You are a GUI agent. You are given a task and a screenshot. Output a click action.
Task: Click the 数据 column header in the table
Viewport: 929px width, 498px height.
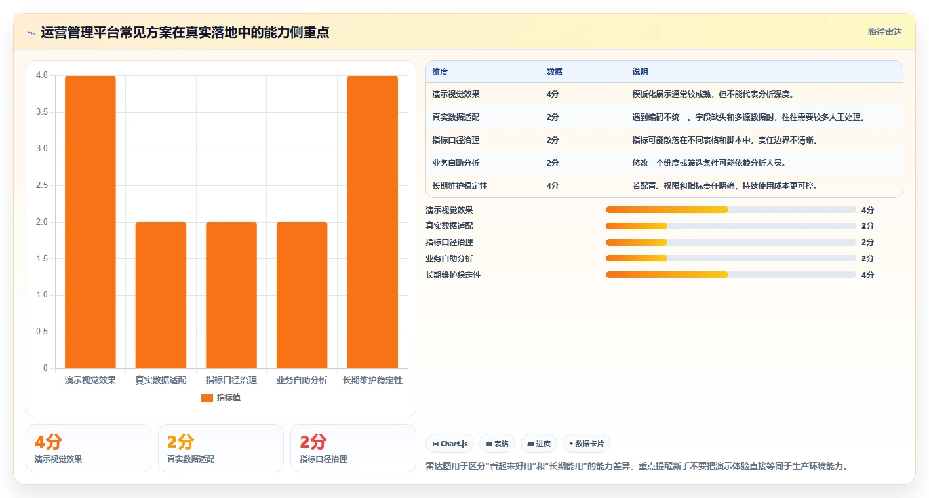(555, 72)
